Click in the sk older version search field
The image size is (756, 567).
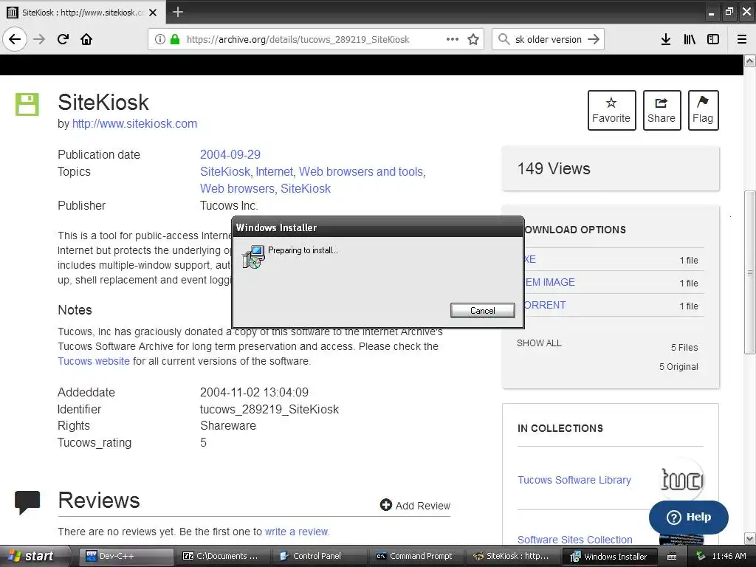[x=549, y=39]
